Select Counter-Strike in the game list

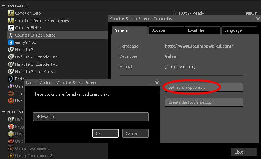28,28
